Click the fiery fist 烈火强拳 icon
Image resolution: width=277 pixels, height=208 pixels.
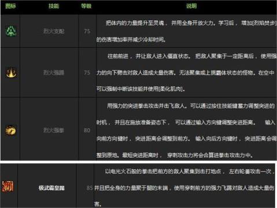11,131
